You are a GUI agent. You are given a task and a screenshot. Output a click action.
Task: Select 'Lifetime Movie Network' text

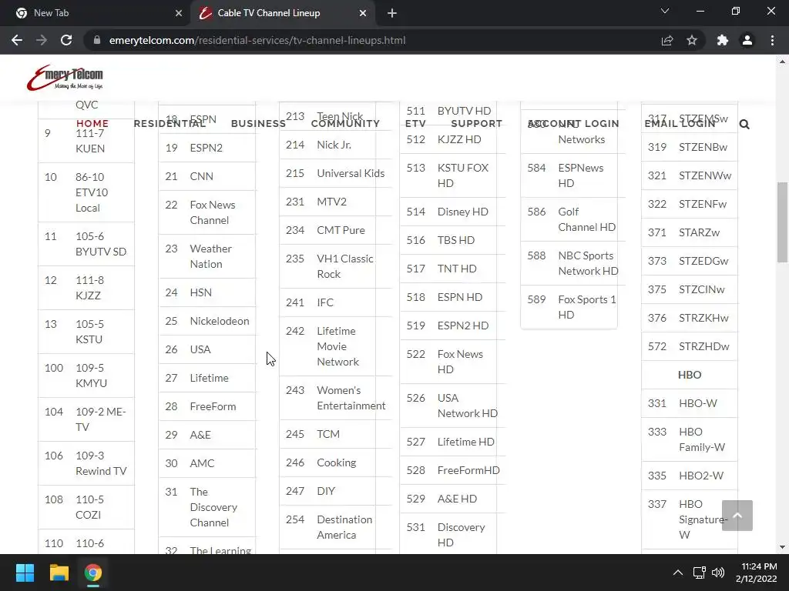pyautogui.click(x=337, y=346)
